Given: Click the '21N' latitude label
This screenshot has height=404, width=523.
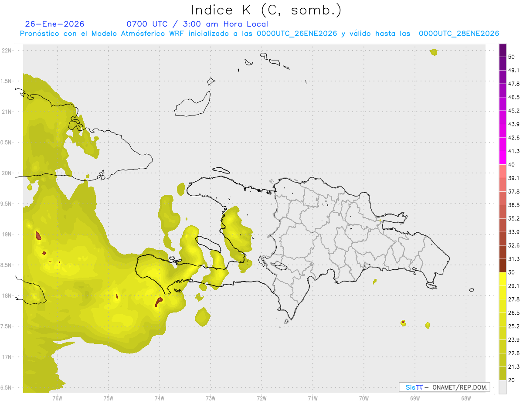Looking at the screenshot, I should click(7, 112).
